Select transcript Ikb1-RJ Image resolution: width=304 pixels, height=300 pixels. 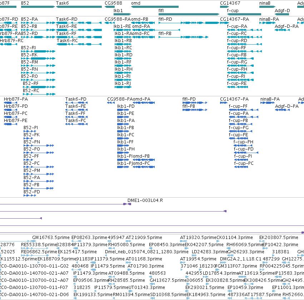pyautogui.click(x=123, y=83)
